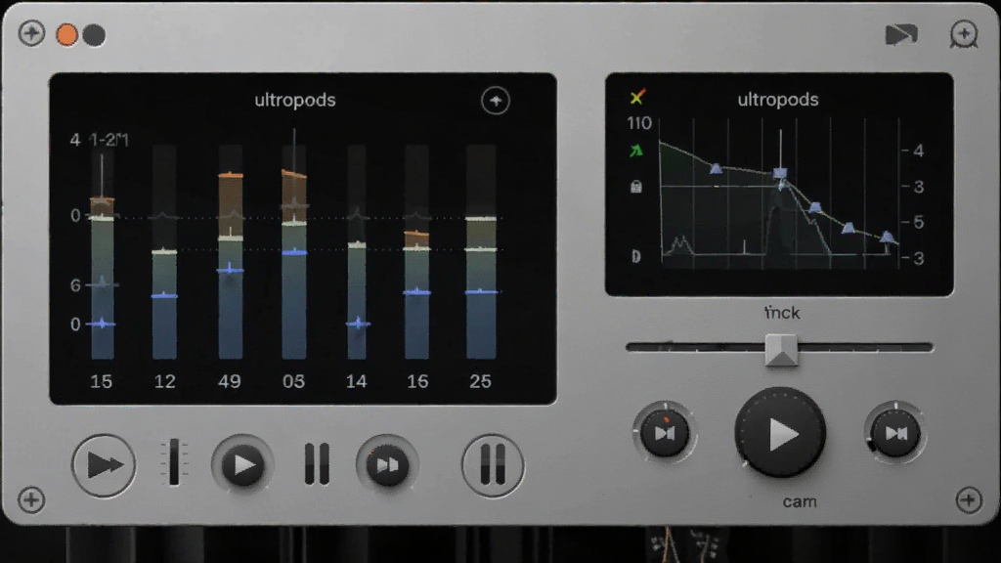Click the camera-flag icon at top right

click(901, 34)
